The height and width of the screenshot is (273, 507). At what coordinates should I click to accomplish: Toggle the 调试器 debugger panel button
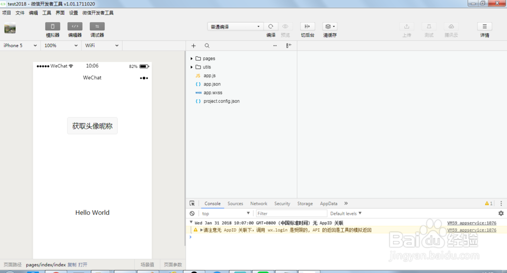point(97,26)
